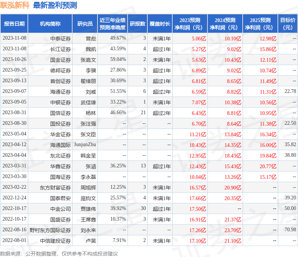
Task: Click accuracy value 59.04%
Action: pyautogui.click(x=118, y=59)
